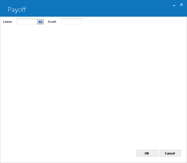The width and height of the screenshot is (187, 163).
Task: Focus the Asset text box
Action: pyautogui.click(x=72, y=22)
